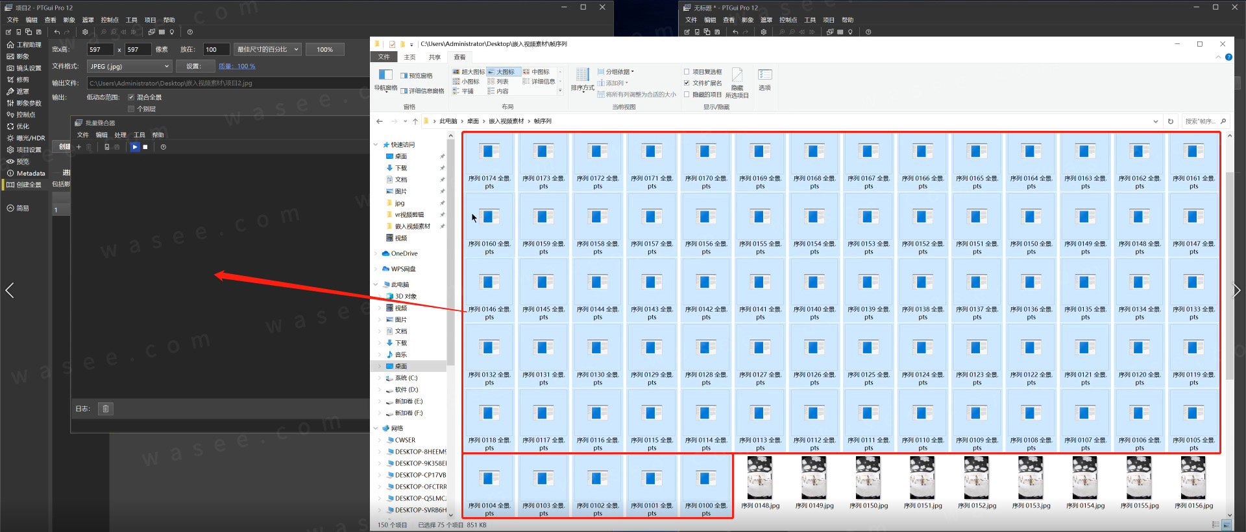Open the 共享 (Share) ribbon tab in Explorer
Image resolution: width=1246 pixels, height=532 pixels.
point(434,57)
